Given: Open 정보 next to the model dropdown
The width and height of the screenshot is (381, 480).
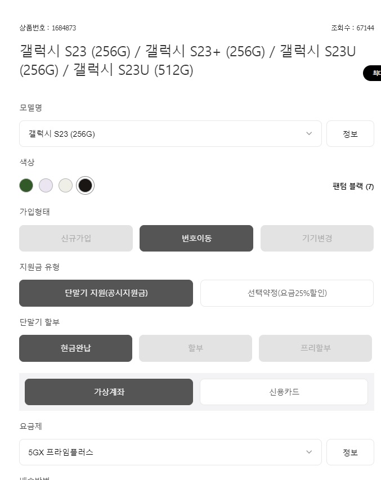Looking at the screenshot, I should 350,133.
